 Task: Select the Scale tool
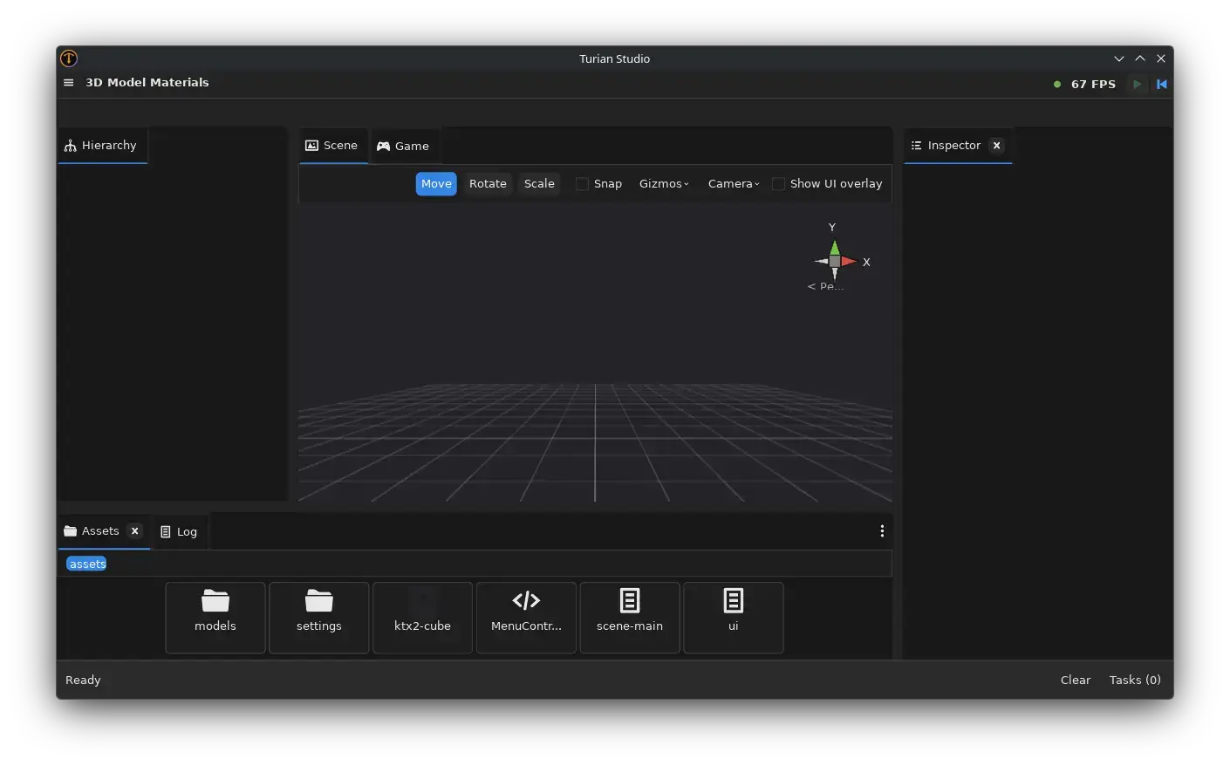pyautogui.click(x=539, y=184)
